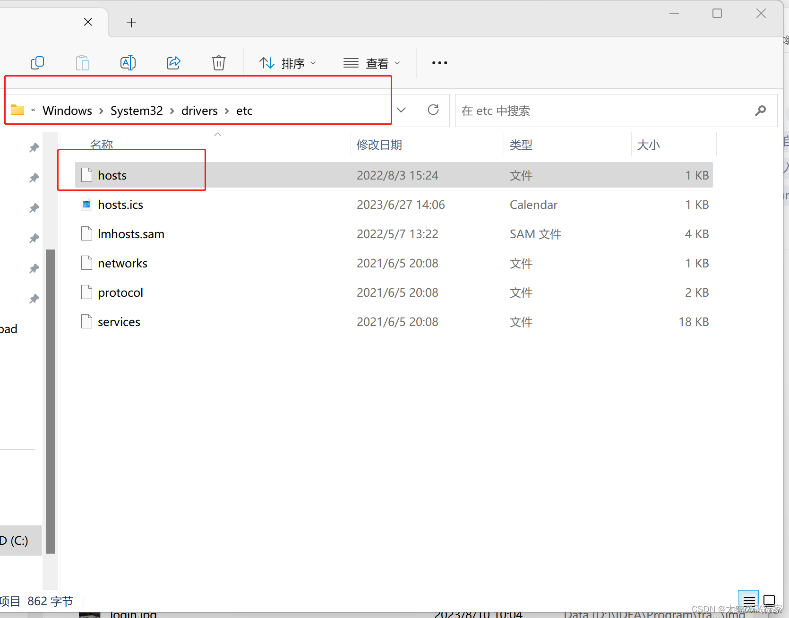Image resolution: width=789 pixels, height=618 pixels.
Task: Click the 862 字节 status bar text
Action: 50,601
